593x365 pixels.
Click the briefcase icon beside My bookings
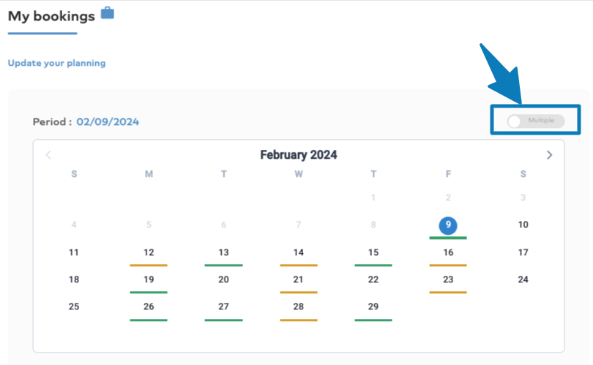point(108,13)
